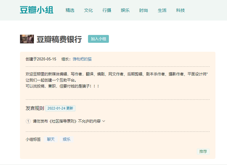
Task: Open the 文化 navigation tab
Action: coord(88,10)
